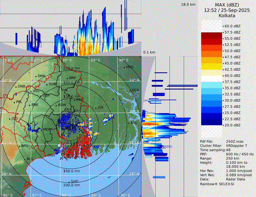The image size is (256, 197).
Task: Click the BLS station marker dot
Action: (25, 160)
